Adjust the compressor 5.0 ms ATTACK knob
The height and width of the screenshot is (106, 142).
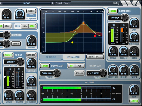point(113,51)
